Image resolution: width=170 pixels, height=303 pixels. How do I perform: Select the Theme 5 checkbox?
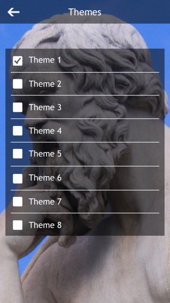18,154
